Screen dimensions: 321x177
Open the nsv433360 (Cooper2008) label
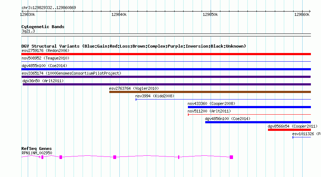[211, 103]
